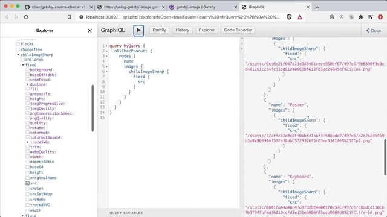Run the query with the play button
The width and height of the screenshot is (387, 217).
pos(138,30)
